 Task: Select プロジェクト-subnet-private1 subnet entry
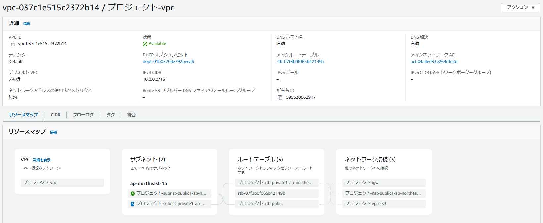click(x=170, y=204)
